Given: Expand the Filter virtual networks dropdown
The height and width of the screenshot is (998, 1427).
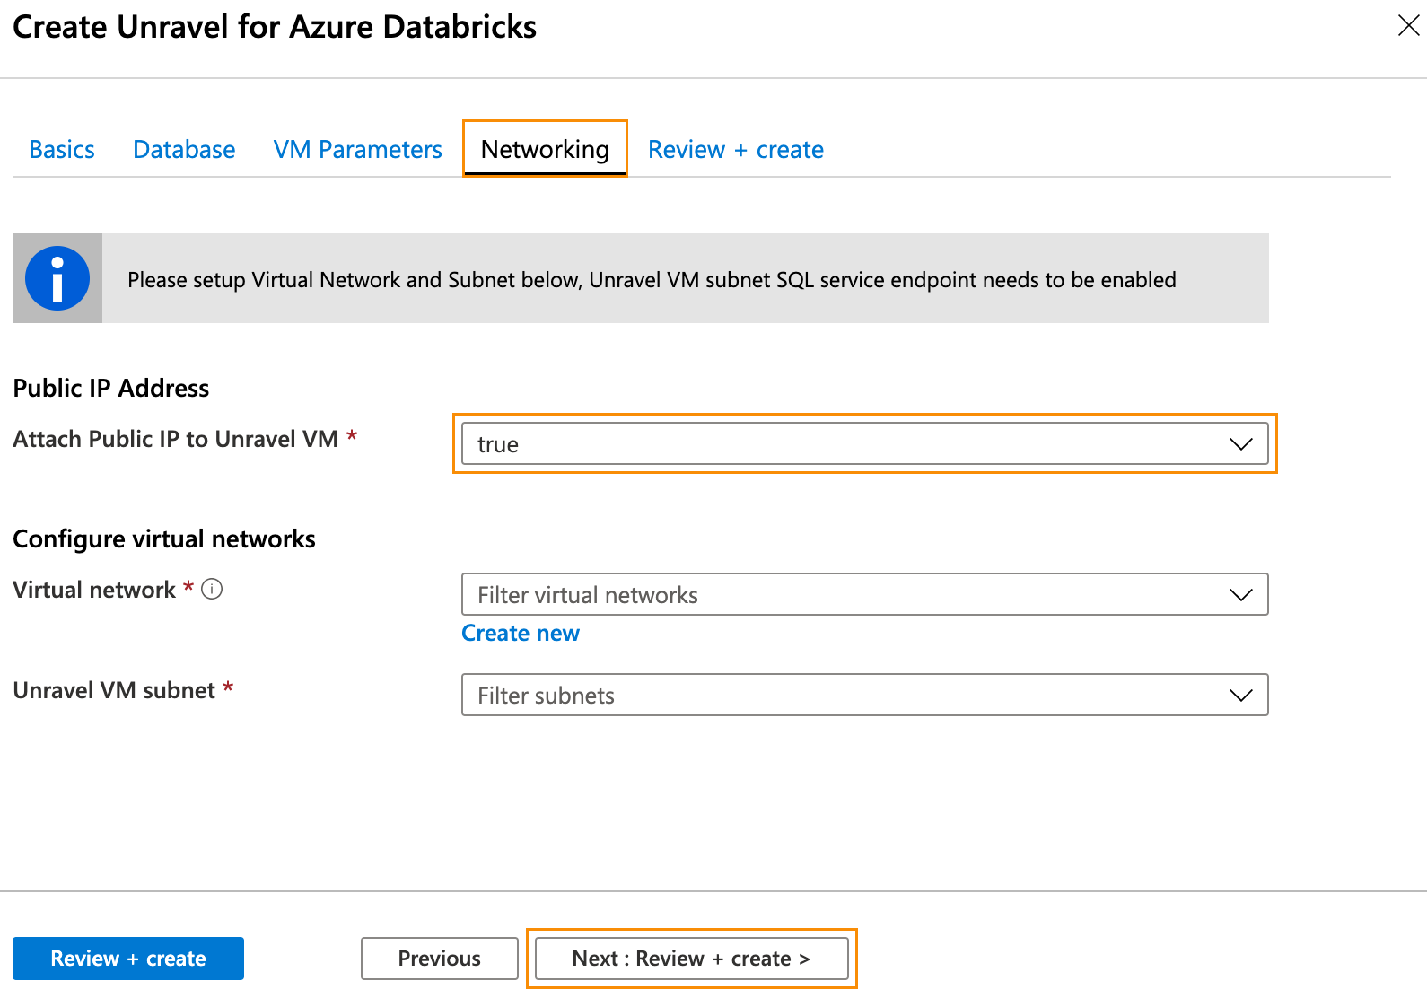Looking at the screenshot, I should (x=864, y=594).
